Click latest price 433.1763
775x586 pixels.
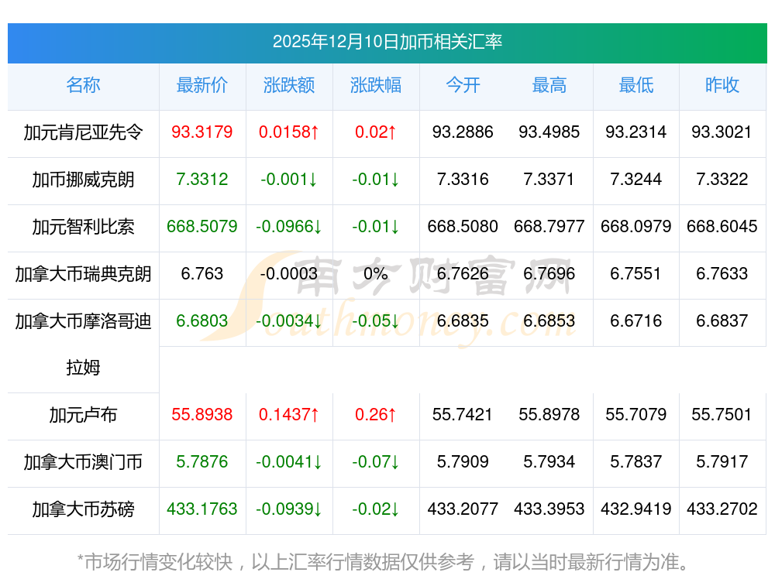click(x=202, y=509)
